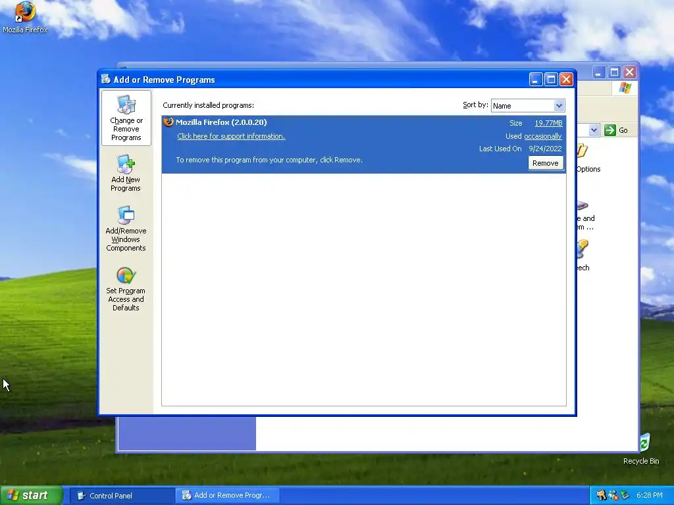Close the Add or Remove Programs window
Viewport: 674px width, 505px height.
pyautogui.click(x=566, y=80)
